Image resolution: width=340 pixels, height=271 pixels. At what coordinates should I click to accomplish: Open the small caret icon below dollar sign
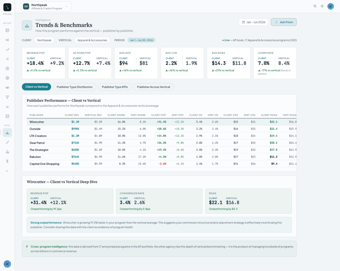(x=7, y=171)
